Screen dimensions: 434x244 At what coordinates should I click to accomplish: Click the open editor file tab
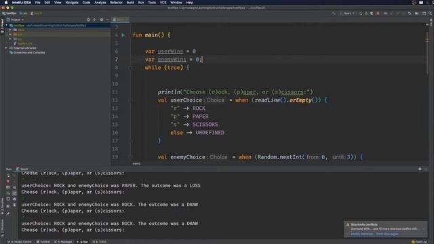point(120,20)
